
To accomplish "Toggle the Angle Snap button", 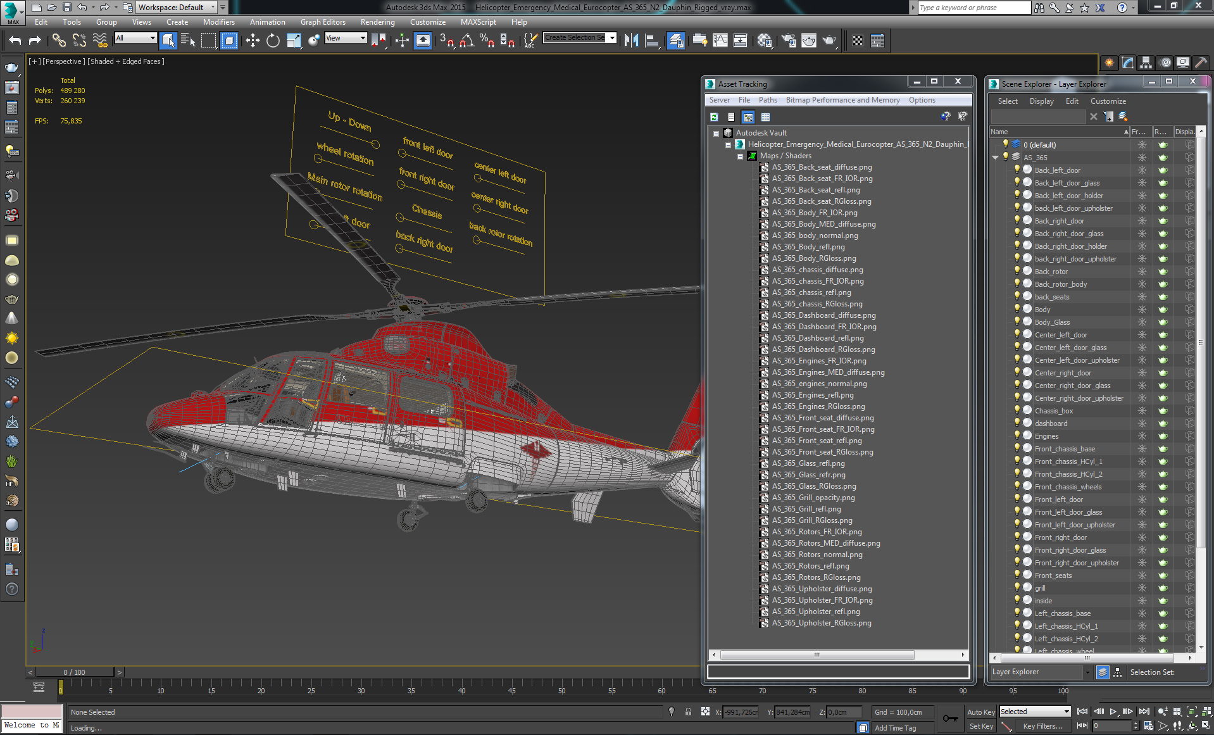I will 467,41.
